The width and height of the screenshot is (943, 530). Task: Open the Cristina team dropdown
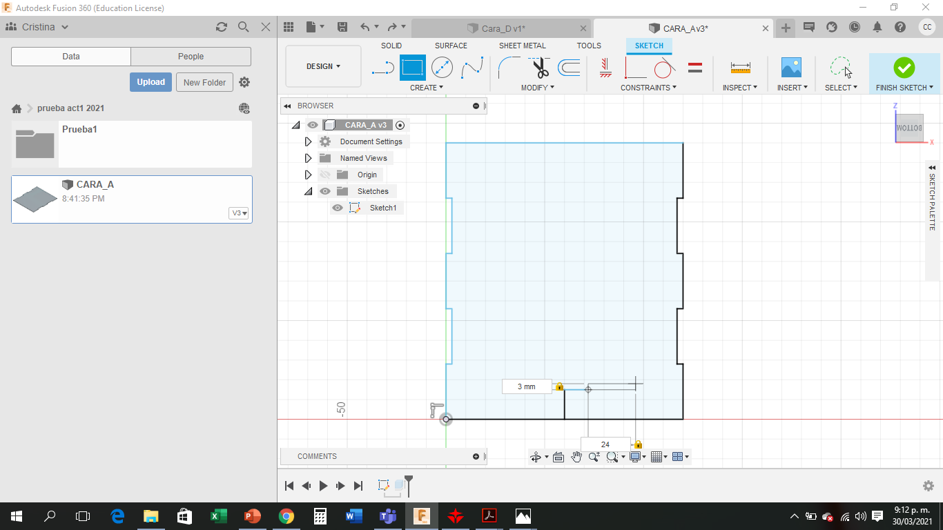tap(37, 27)
